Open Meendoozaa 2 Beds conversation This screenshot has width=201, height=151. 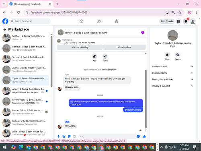tap(25, 101)
